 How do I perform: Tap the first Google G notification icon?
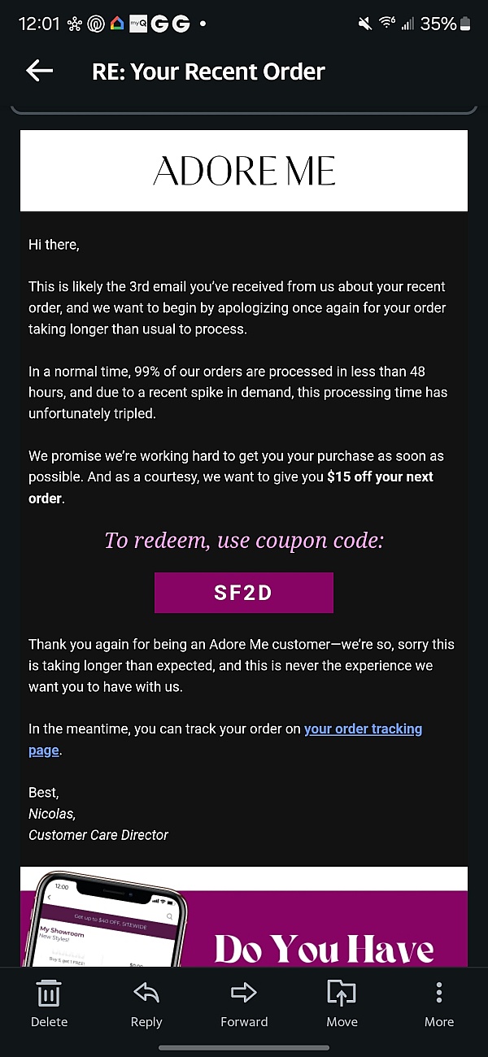[x=159, y=24]
